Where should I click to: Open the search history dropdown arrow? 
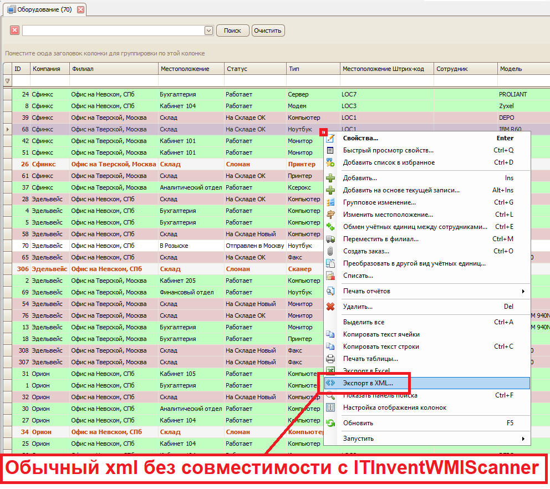coord(208,30)
